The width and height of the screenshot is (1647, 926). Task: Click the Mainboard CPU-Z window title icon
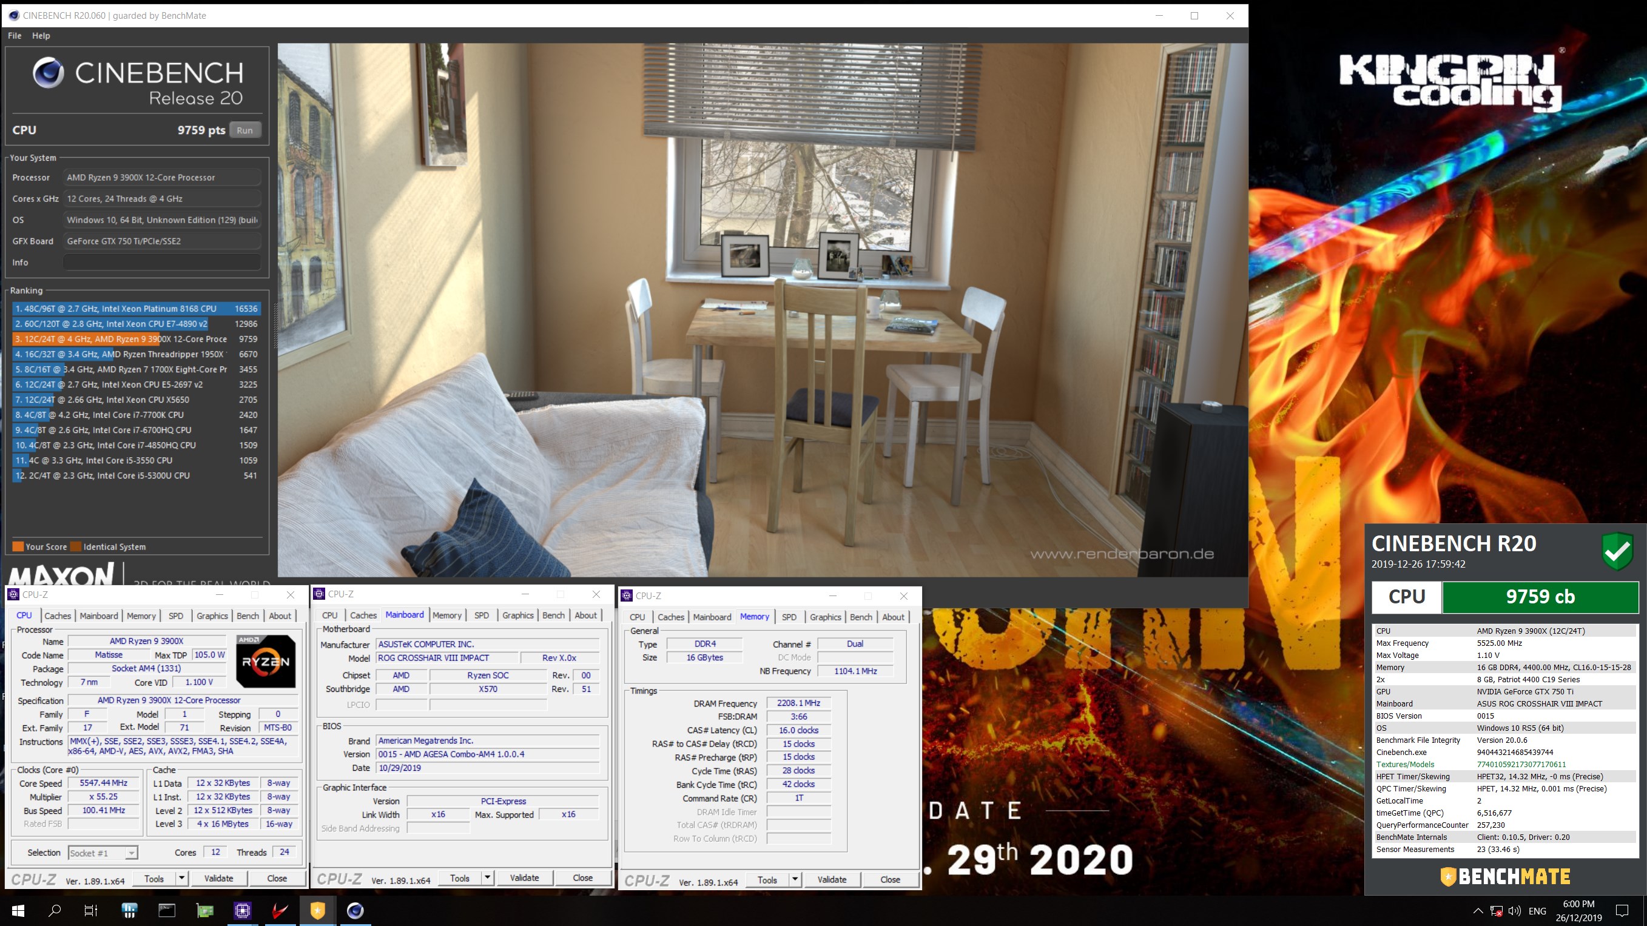pyautogui.click(x=319, y=594)
